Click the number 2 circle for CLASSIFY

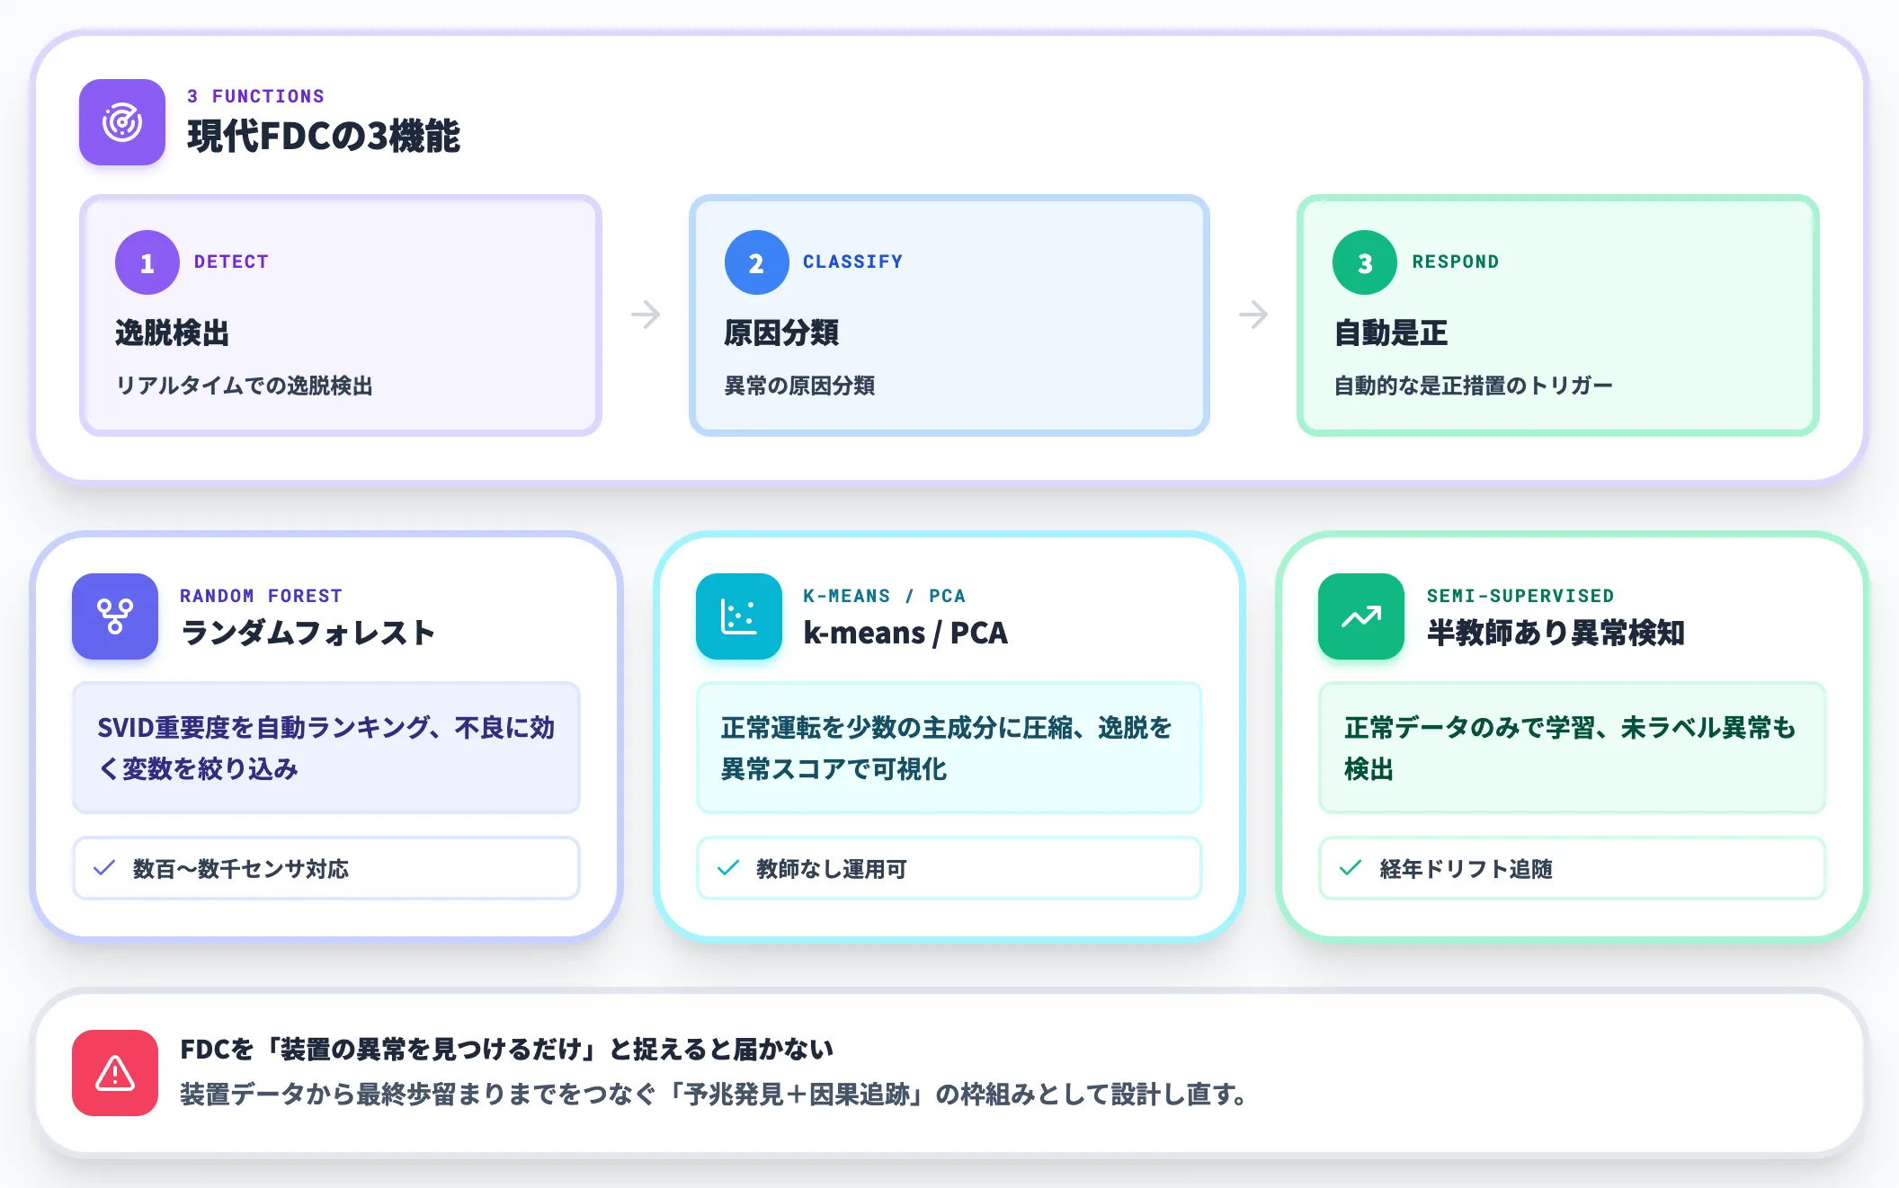[756, 262]
